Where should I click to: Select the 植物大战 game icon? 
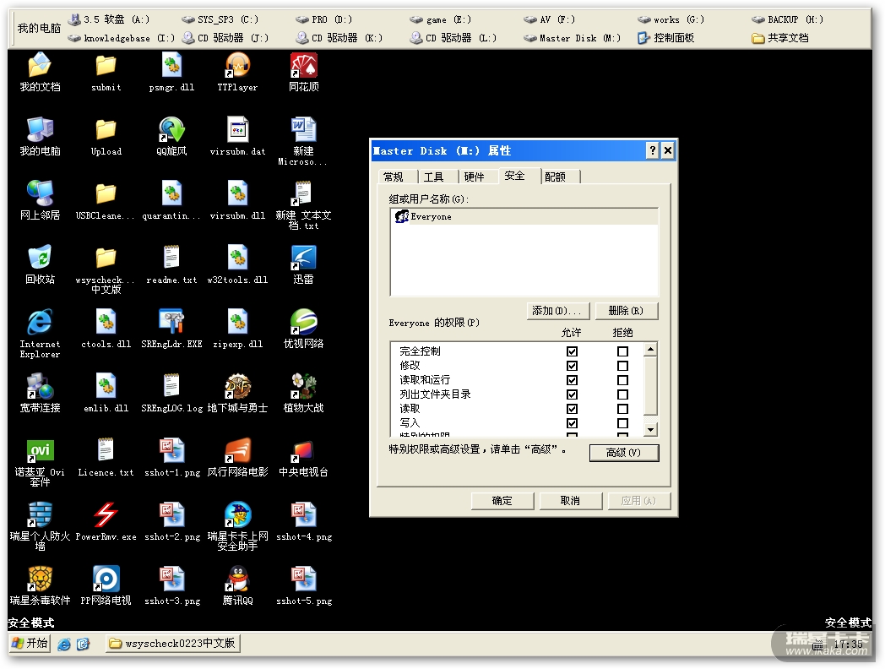[x=303, y=387]
